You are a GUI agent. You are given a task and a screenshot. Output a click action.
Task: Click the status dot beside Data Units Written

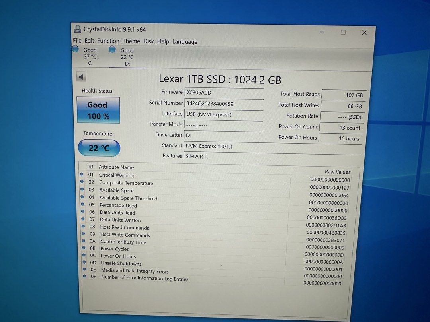point(83,219)
